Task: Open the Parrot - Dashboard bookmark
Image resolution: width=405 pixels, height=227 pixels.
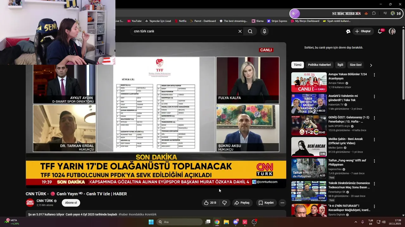Action: pos(203,21)
